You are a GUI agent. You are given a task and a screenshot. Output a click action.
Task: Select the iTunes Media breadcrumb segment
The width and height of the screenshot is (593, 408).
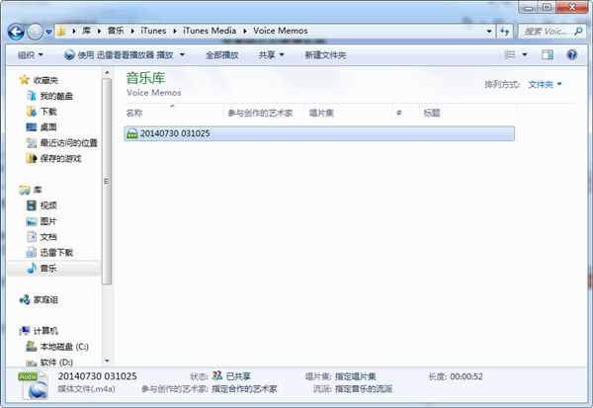pyautogui.click(x=210, y=31)
